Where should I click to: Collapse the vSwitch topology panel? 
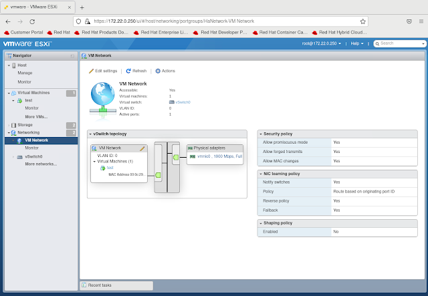pos(90,134)
